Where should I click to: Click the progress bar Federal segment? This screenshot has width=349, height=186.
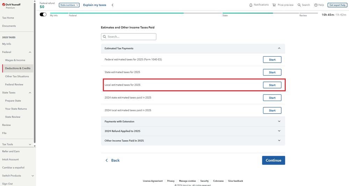[126, 13]
